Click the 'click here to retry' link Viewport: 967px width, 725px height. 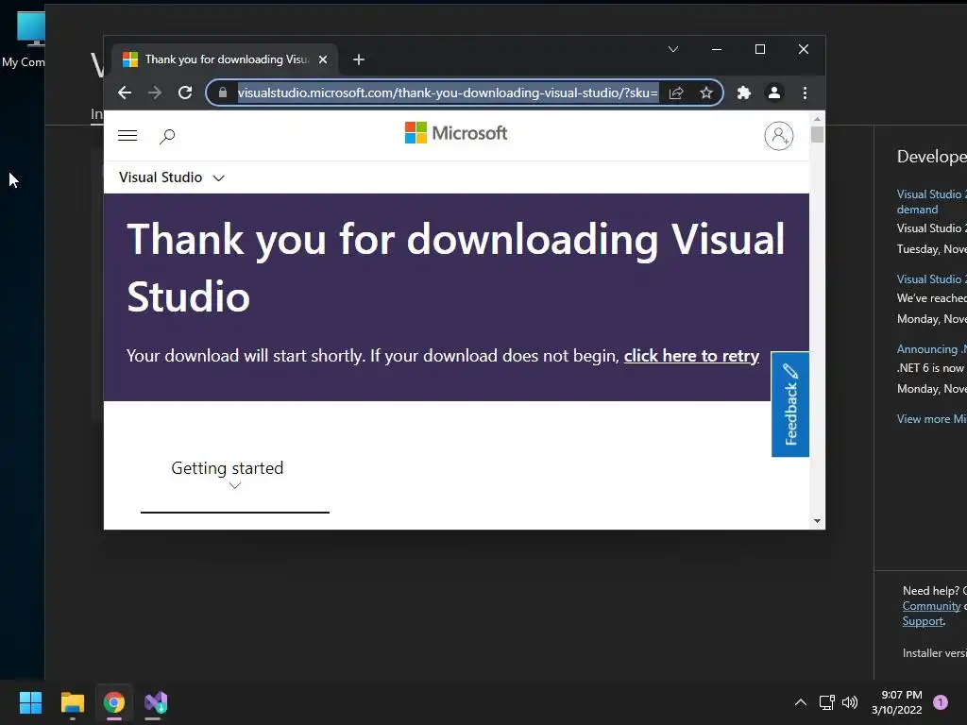pyautogui.click(x=691, y=356)
